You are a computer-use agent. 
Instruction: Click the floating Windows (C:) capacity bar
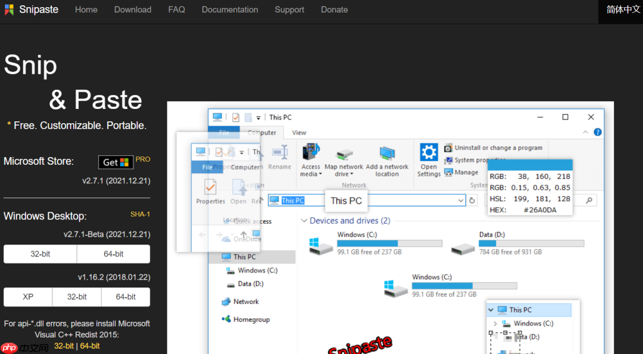click(464, 286)
